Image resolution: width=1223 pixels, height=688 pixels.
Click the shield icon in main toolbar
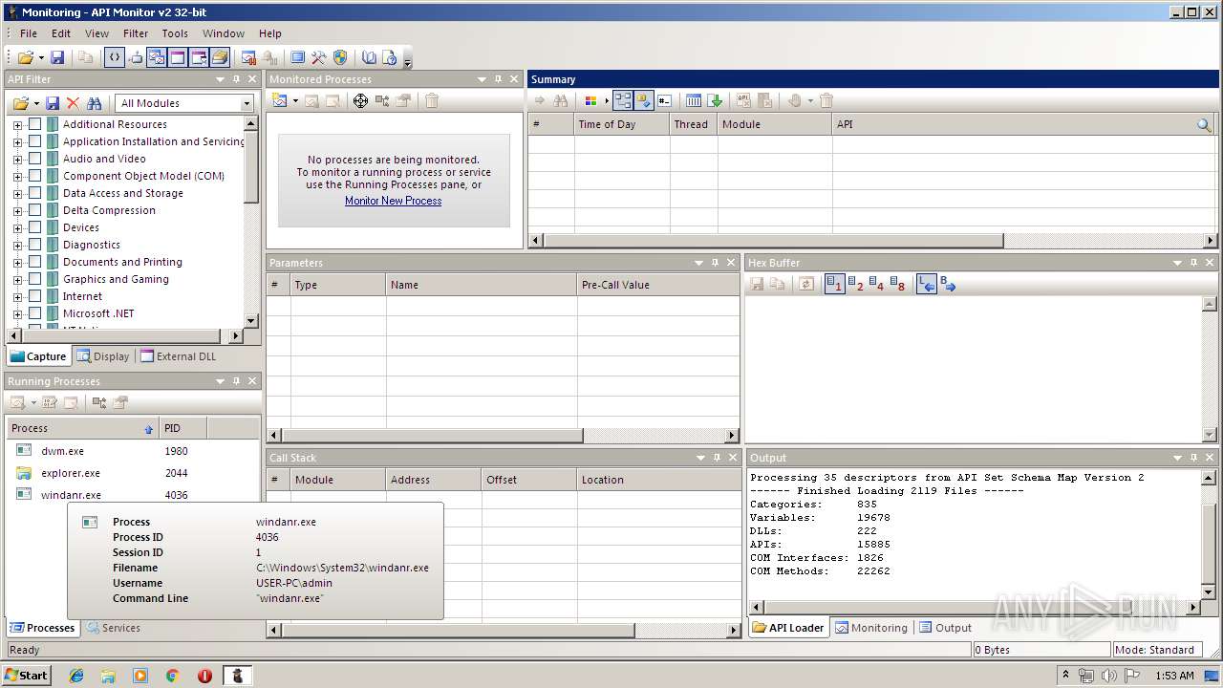tap(340, 58)
